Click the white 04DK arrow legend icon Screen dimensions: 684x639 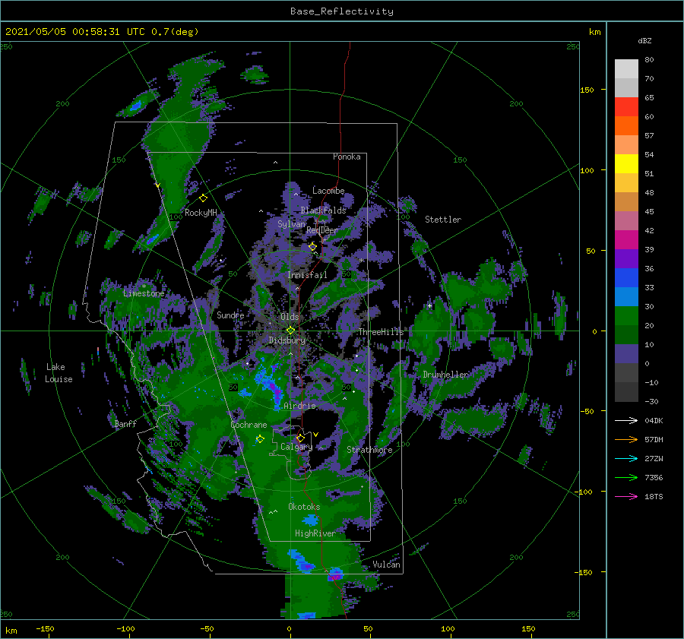click(626, 421)
